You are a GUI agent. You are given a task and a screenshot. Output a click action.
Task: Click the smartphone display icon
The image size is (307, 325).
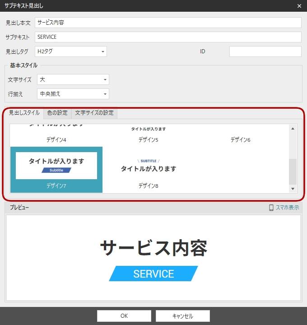tap(271, 208)
